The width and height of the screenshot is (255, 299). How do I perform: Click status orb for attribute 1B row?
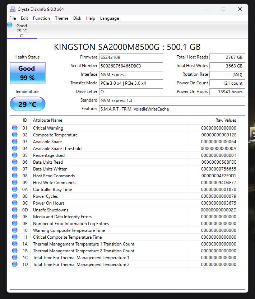pyautogui.click(x=15, y=251)
